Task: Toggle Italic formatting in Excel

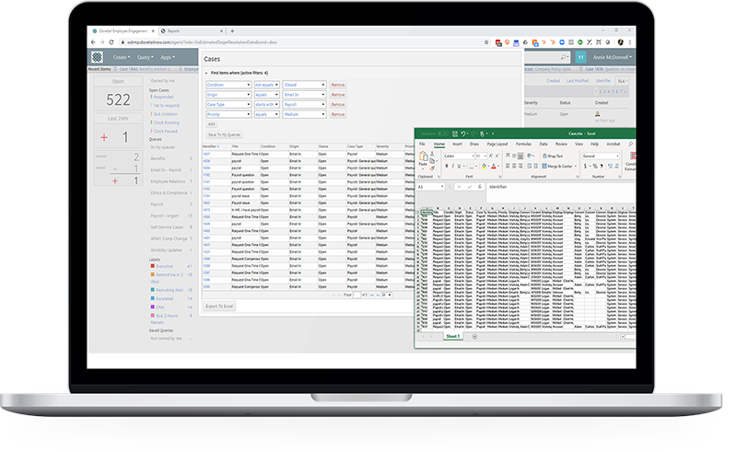Action: (452, 166)
